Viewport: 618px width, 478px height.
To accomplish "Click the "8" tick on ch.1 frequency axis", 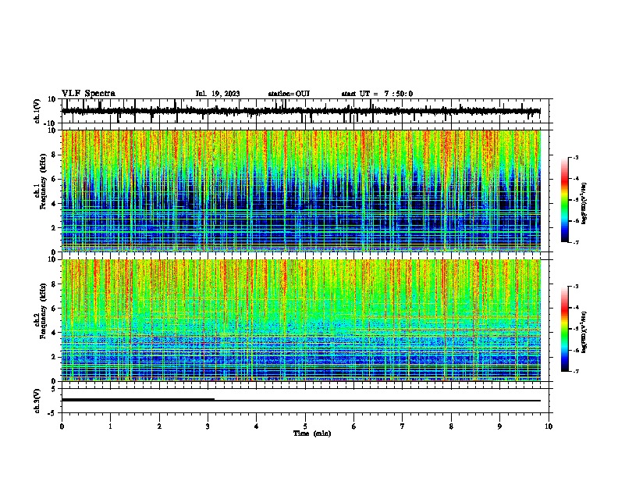I will tap(55, 155).
